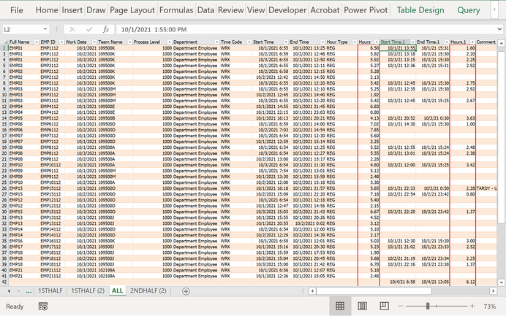Open the Work Date filter dropdown

coord(94,42)
